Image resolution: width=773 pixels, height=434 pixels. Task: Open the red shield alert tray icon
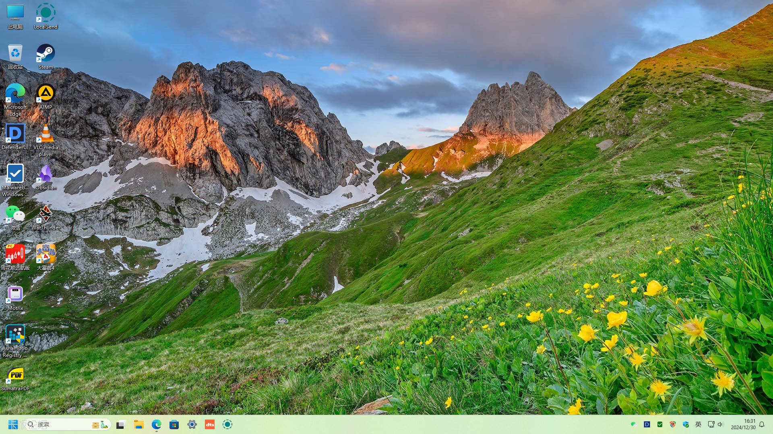click(673, 424)
